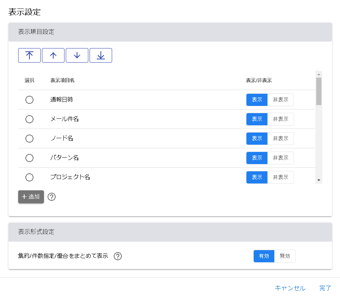The height and width of the screenshot is (297, 340).
Task: Click the scrollbar up arrow icon
Action: click(319, 74)
